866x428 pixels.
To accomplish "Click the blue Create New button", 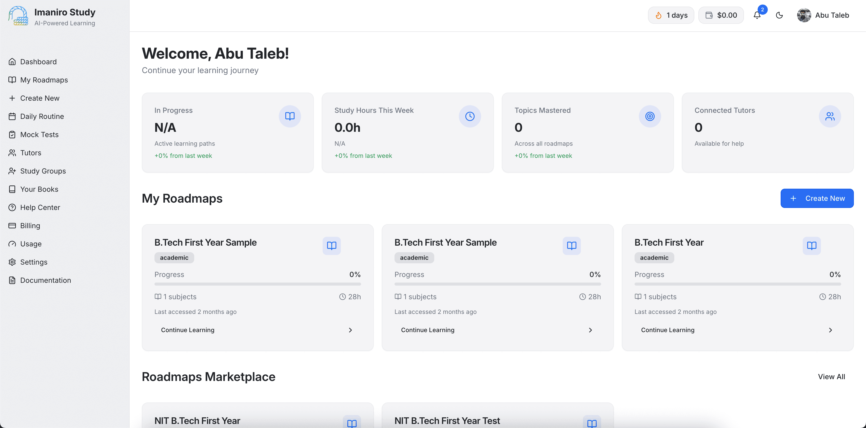I will (817, 198).
